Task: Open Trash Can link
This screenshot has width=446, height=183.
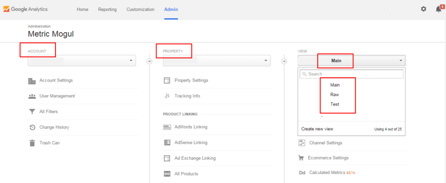Action: click(50, 143)
